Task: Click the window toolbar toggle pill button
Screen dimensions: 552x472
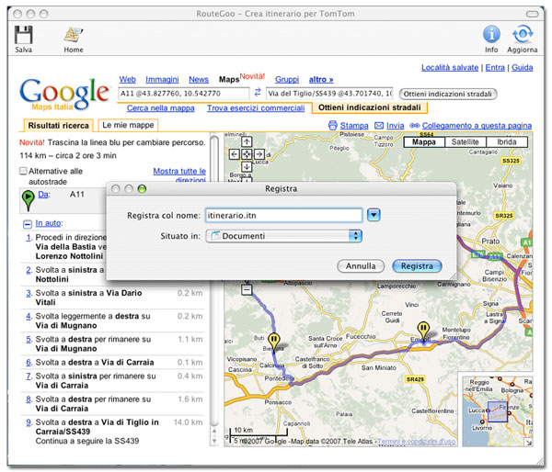Action: tap(532, 14)
